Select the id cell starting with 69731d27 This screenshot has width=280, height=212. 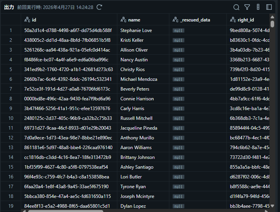pyautogui.click(x=69, y=128)
